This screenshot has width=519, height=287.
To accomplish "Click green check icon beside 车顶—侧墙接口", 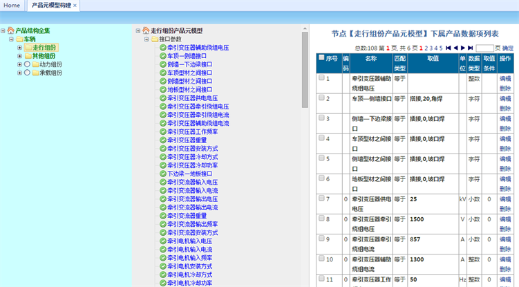I will [x=162, y=56].
